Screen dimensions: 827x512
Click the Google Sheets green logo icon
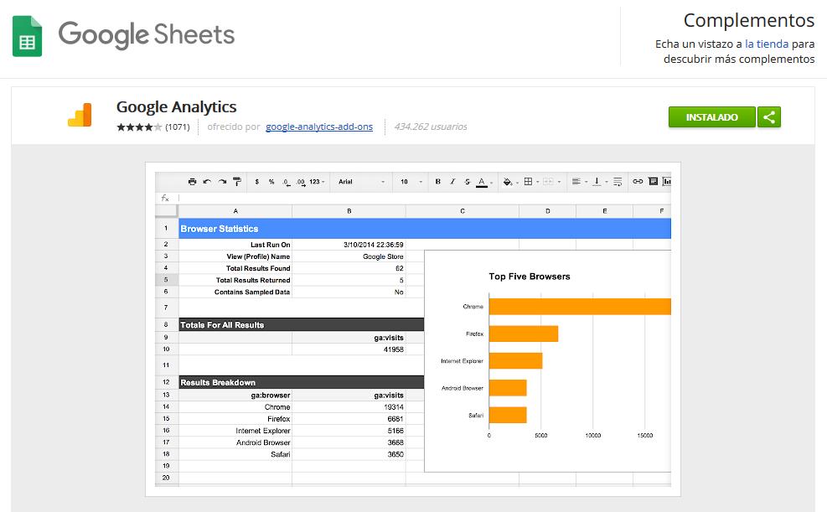click(27, 36)
